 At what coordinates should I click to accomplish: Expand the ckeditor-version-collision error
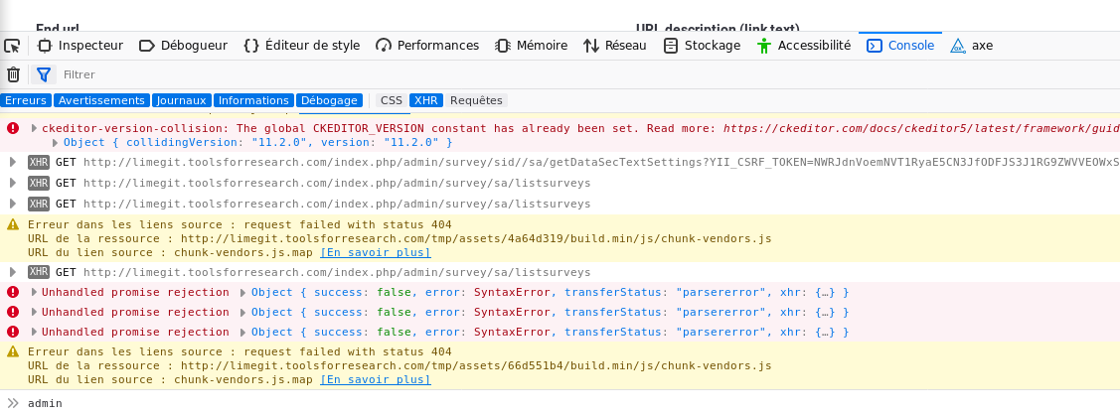coord(35,129)
